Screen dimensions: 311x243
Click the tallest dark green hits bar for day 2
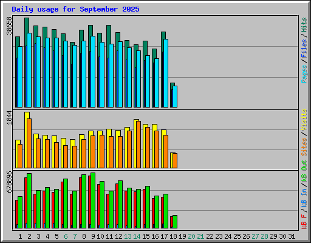tap(27, 25)
